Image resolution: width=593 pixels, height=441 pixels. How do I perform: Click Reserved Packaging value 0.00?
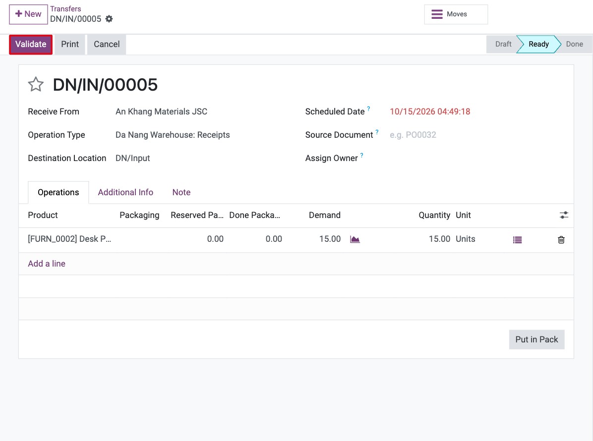pyautogui.click(x=215, y=239)
